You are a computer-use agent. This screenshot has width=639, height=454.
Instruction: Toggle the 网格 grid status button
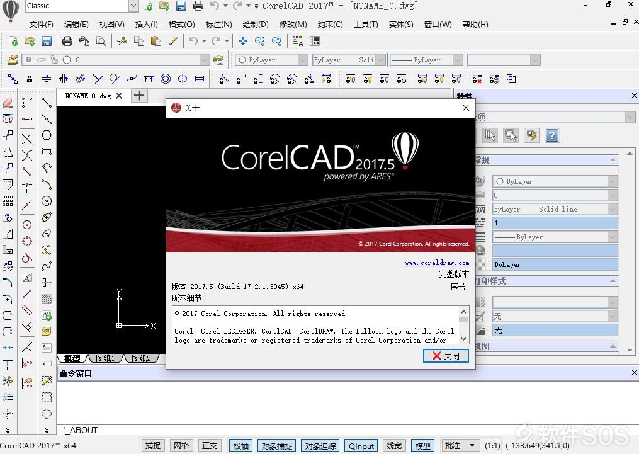tap(181, 446)
